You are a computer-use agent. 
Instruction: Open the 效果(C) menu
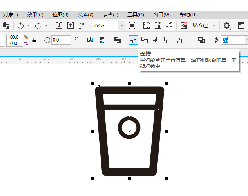pyautogui.click(x=35, y=15)
